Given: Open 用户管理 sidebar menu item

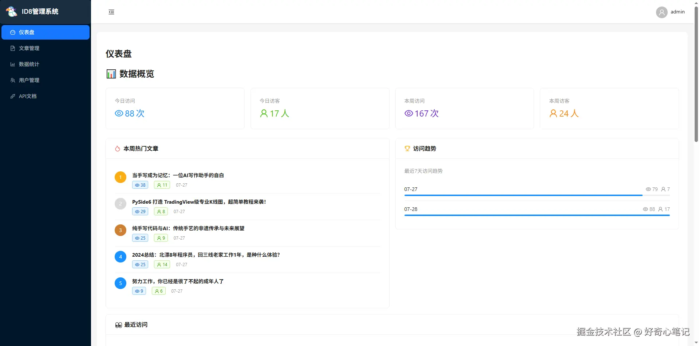Looking at the screenshot, I should (29, 80).
